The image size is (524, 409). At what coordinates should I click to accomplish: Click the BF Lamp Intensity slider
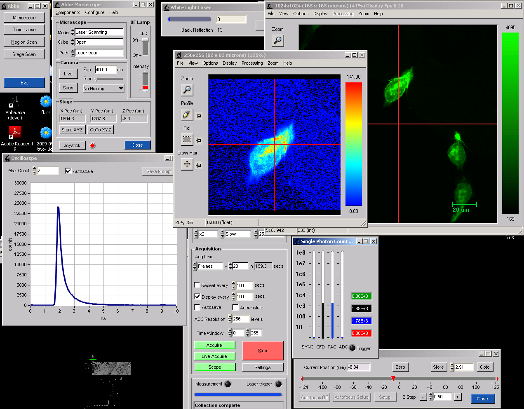click(x=145, y=81)
